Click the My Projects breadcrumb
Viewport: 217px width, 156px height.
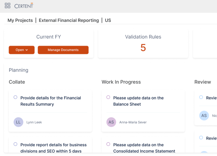click(x=20, y=20)
